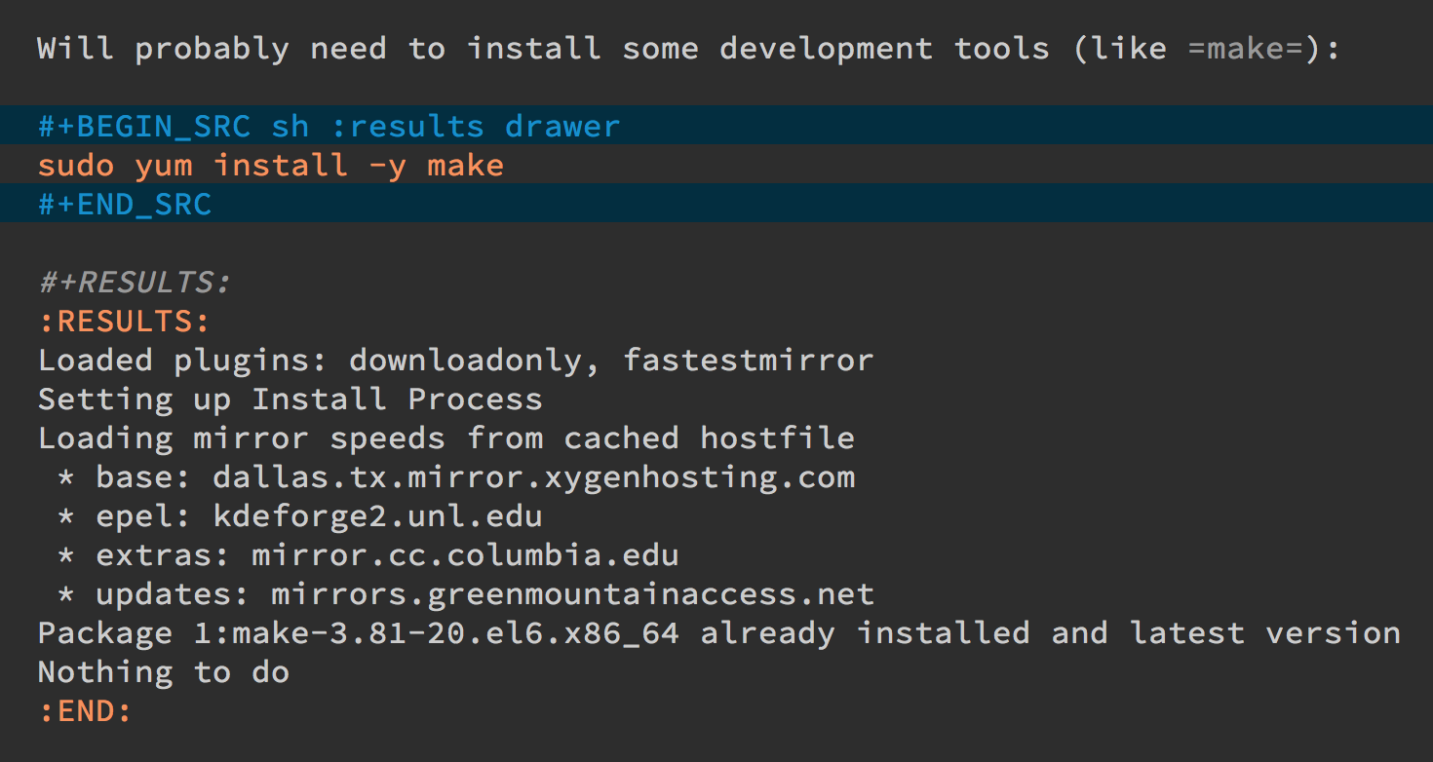Click the 'Nothing to do' line
Image resolution: width=1433 pixels, height=762 pixels.
[x=164, y=671]
